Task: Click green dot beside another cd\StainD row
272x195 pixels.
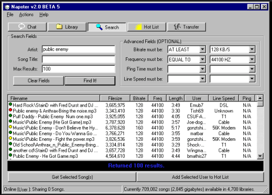Action: click(10, 149)
